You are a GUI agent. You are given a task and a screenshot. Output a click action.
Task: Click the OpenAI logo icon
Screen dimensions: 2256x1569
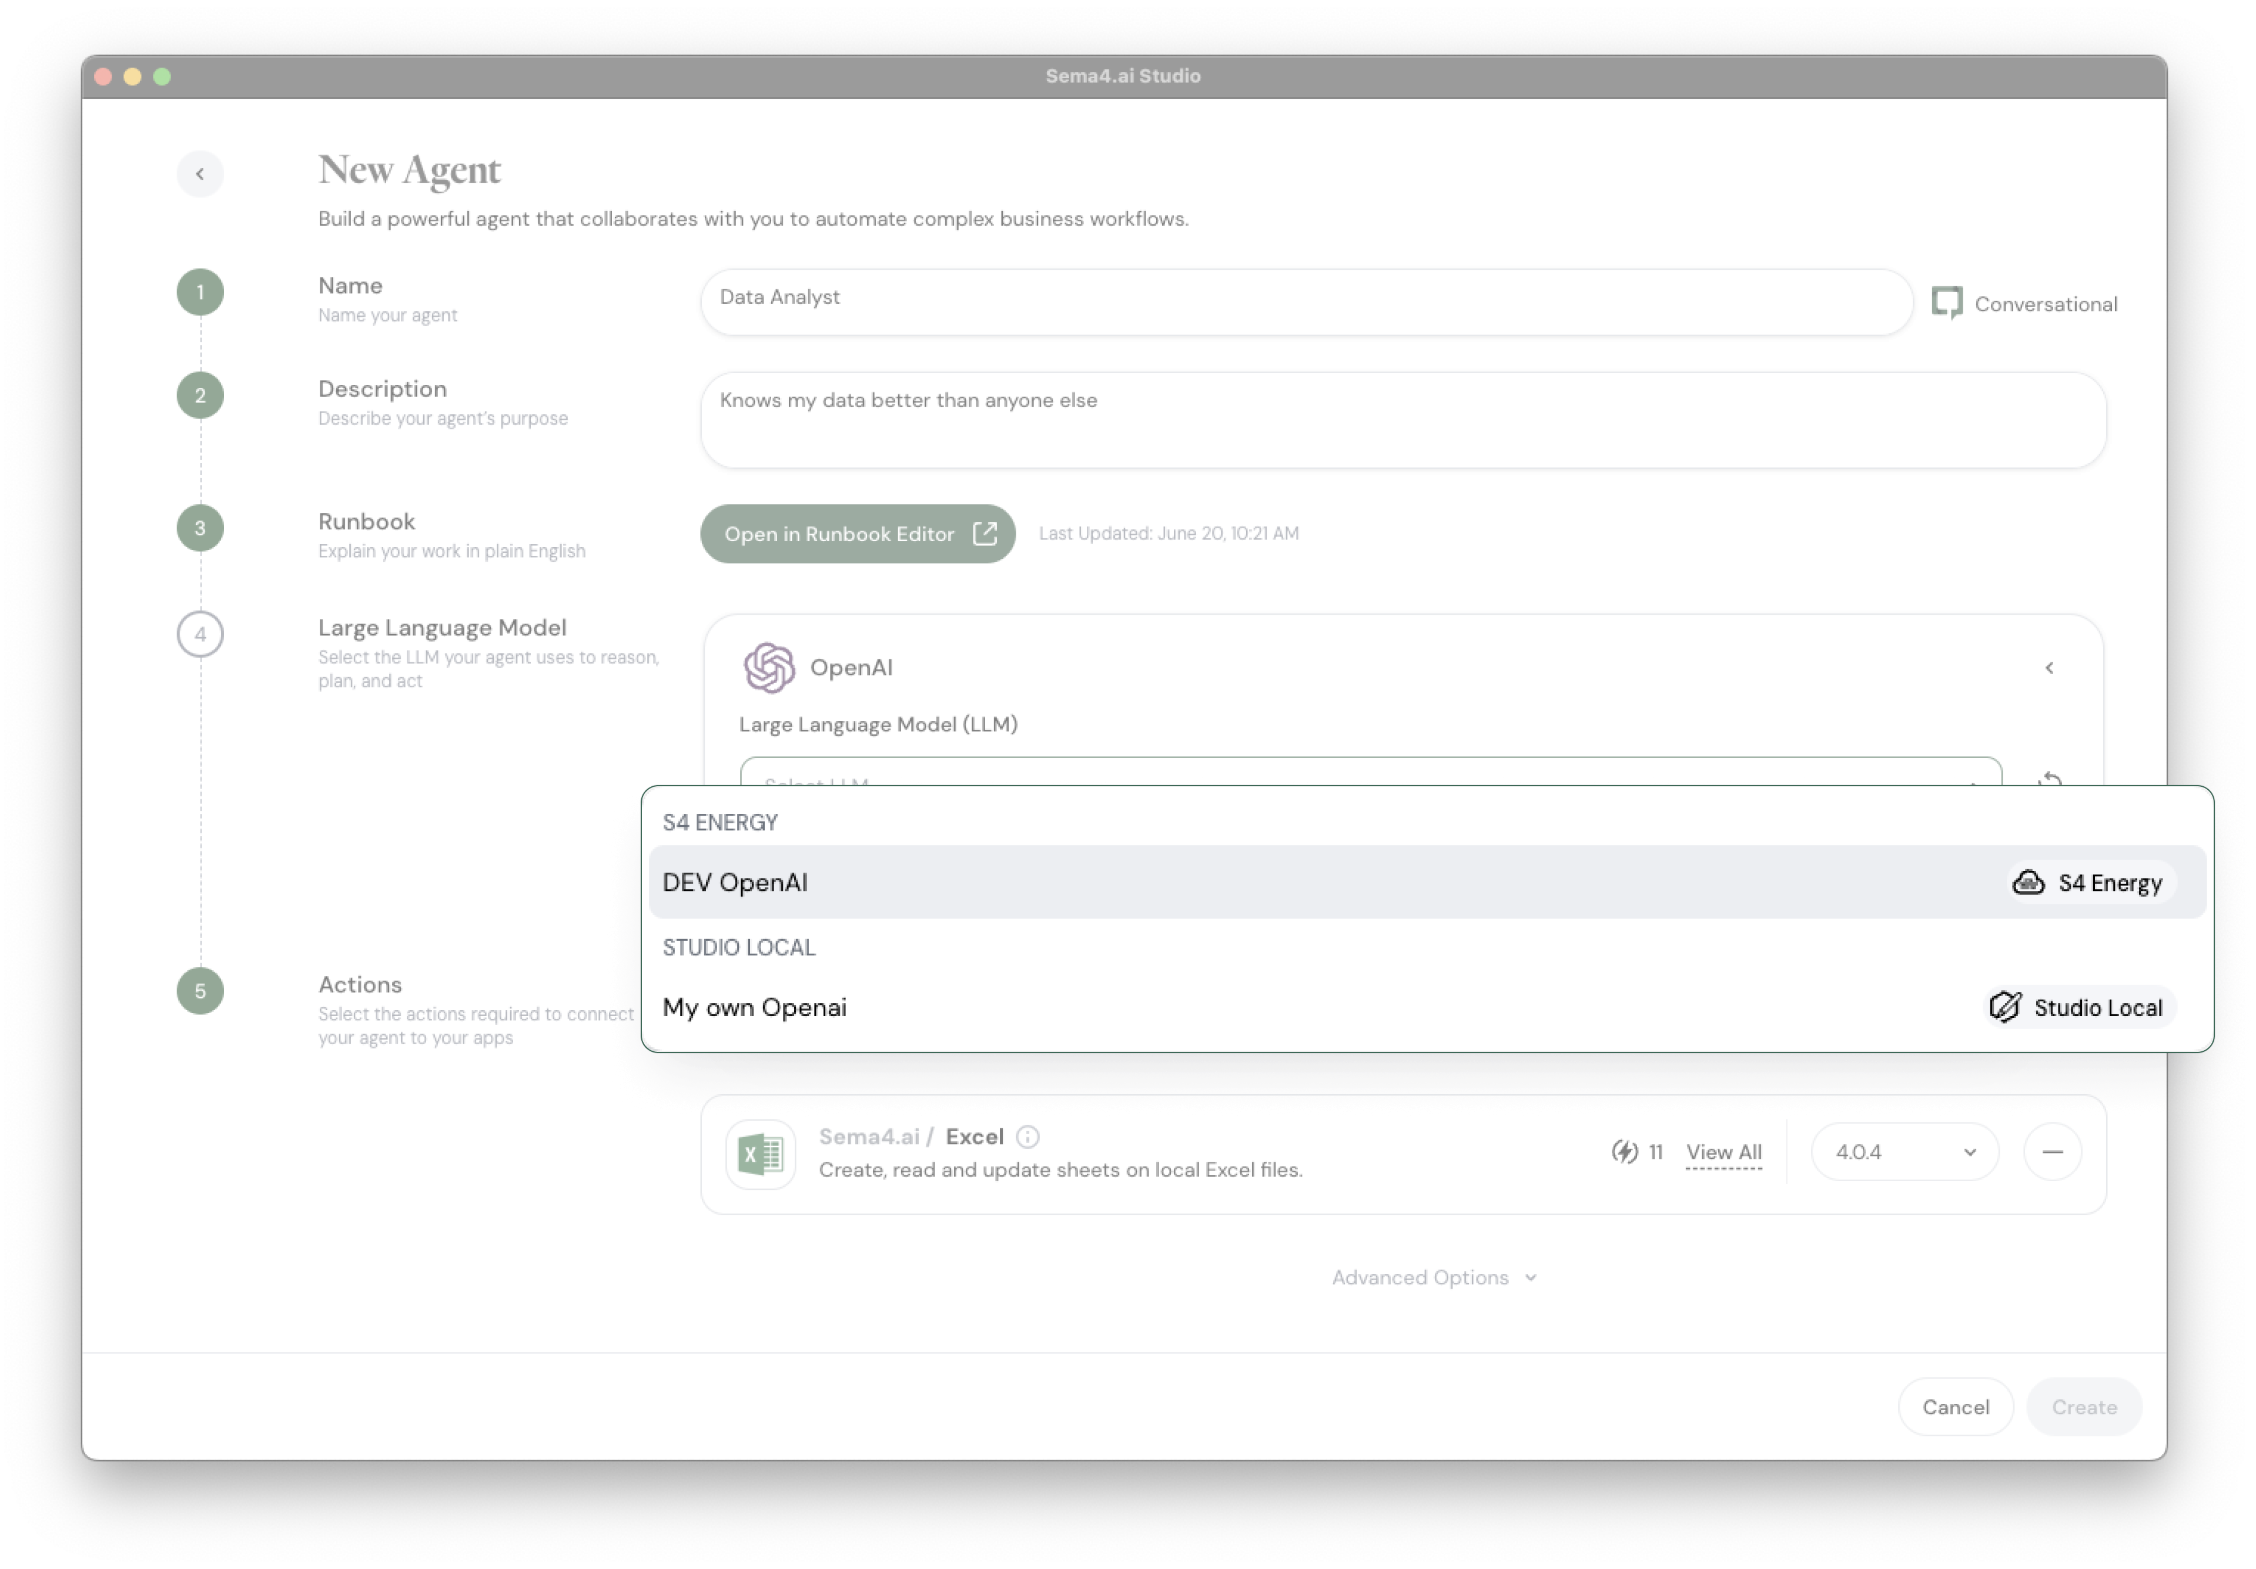(768, 668)
